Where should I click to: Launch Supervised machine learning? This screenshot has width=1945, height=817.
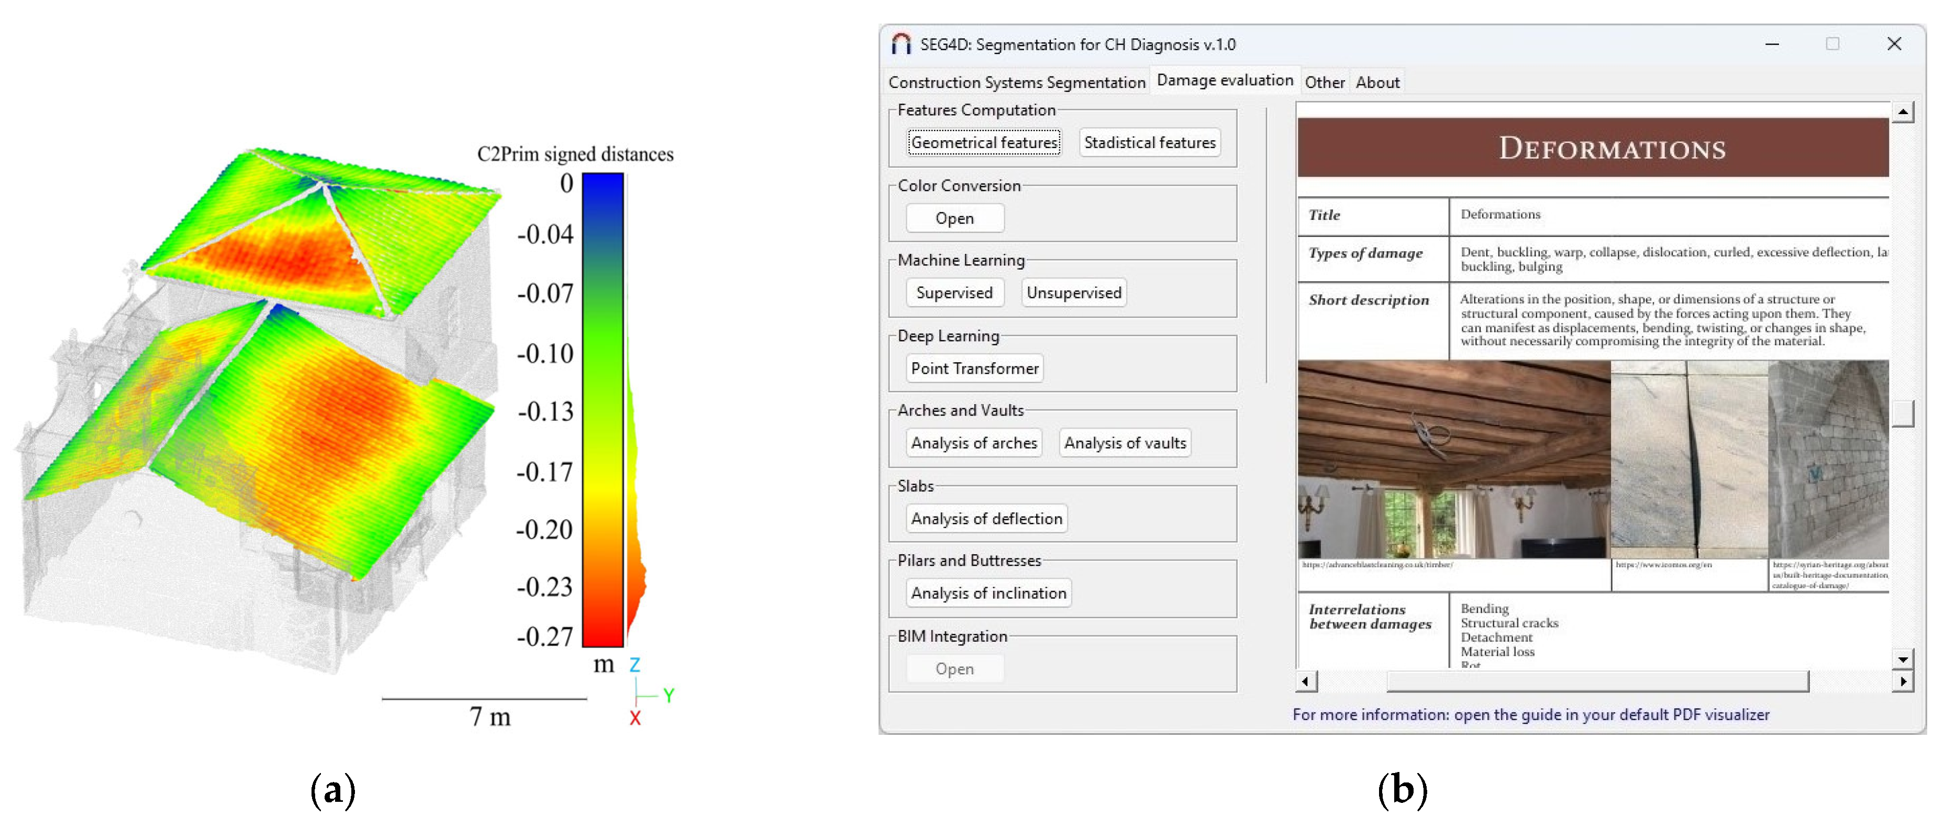coord(954,292)
